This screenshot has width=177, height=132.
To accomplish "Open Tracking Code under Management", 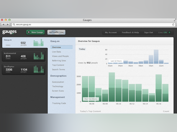I will pos(59,103).
